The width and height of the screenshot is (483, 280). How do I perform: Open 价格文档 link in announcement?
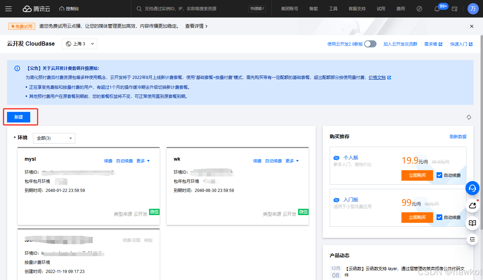click(380, 78)
